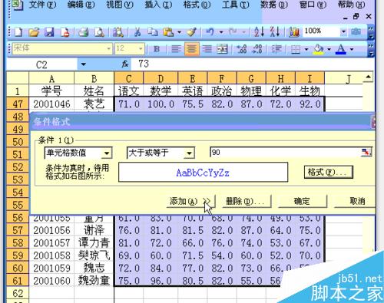This screenshot has width=384, height=303.
Task: Sort descending with Z-A icon
Action: click(x=275, y=32)
